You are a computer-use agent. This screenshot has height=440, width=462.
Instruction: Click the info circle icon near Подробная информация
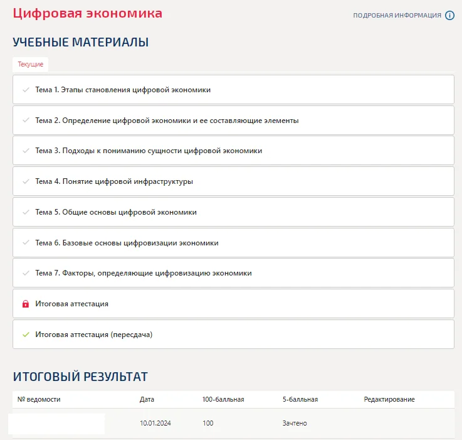tap(449, 15)
